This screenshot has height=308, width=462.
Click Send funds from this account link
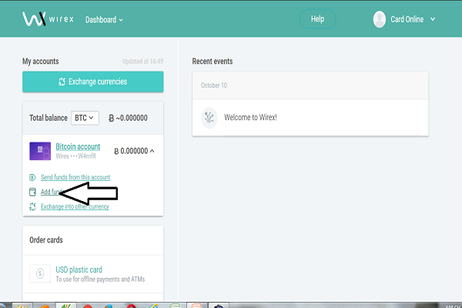(x=75, y=177)
